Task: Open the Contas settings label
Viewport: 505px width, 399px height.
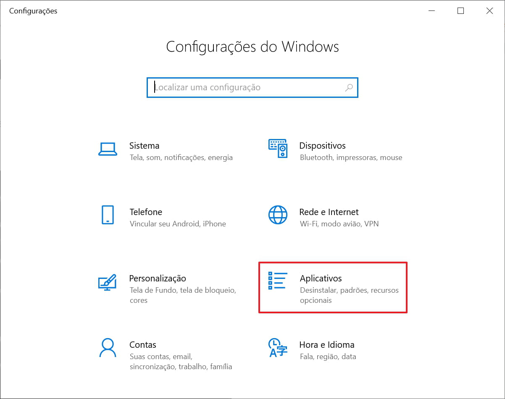Action: pyautogui.click(x=143, y=345)
